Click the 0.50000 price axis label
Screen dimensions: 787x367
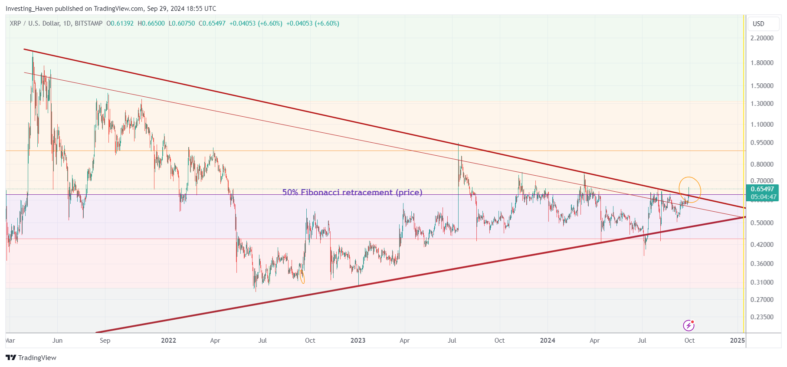click(x=762, y=223)
